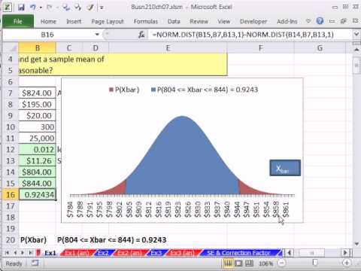Click the zoom in plus button
This screenshot has height=271, width=361.
(347, 263)
